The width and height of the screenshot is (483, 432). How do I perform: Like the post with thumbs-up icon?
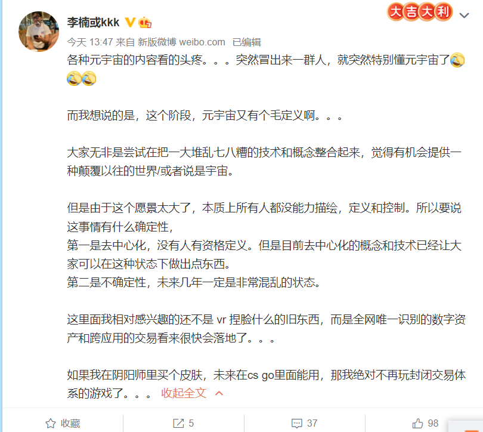pos(417,424)
